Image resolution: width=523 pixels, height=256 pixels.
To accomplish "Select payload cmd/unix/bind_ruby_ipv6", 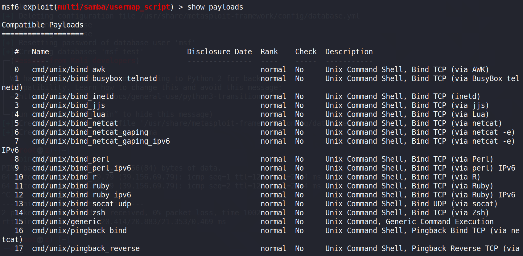I will click(81, 195).
